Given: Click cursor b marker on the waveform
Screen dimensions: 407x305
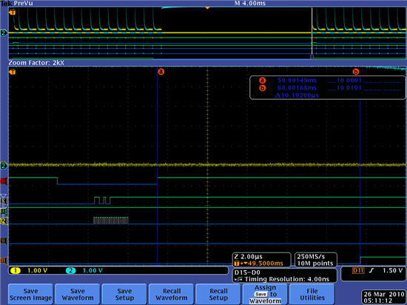Looking at the screenshot, I should (356, 72).
